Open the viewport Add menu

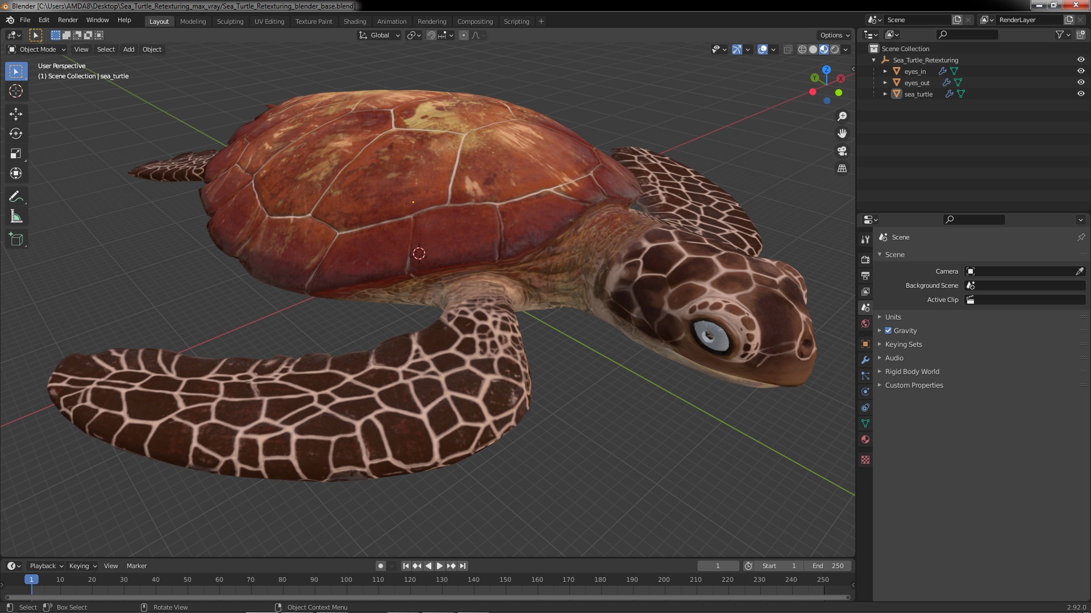tap(128, 49)
